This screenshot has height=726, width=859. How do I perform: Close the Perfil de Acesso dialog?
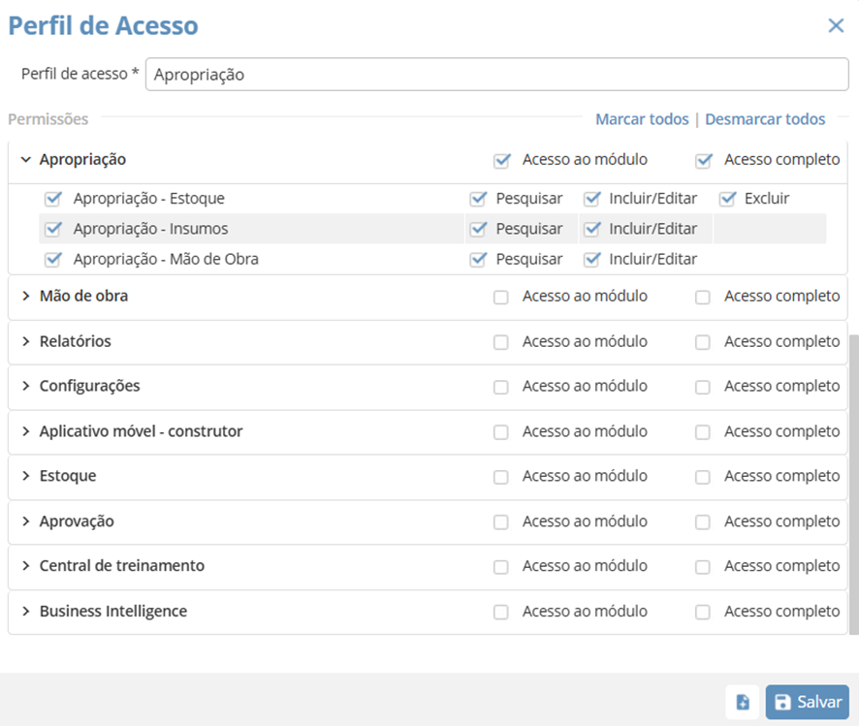tap(836, 26)
